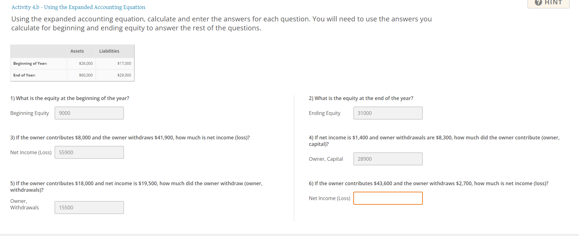The height and width of the screenshot is (236, 579).
Task: Click the Beginning Equity input field
Action: pyautogui.click(x=89, y=113)
